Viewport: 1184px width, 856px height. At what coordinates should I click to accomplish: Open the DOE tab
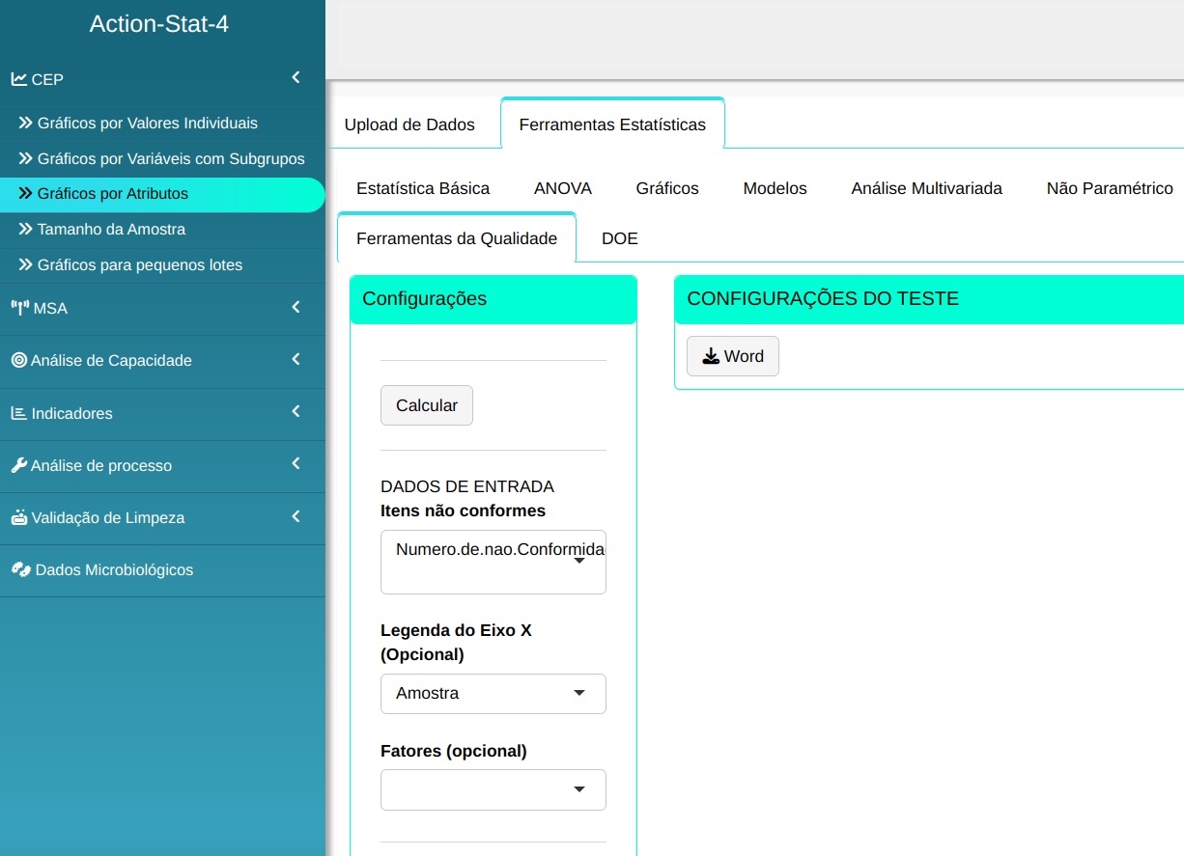coord(619,238)
